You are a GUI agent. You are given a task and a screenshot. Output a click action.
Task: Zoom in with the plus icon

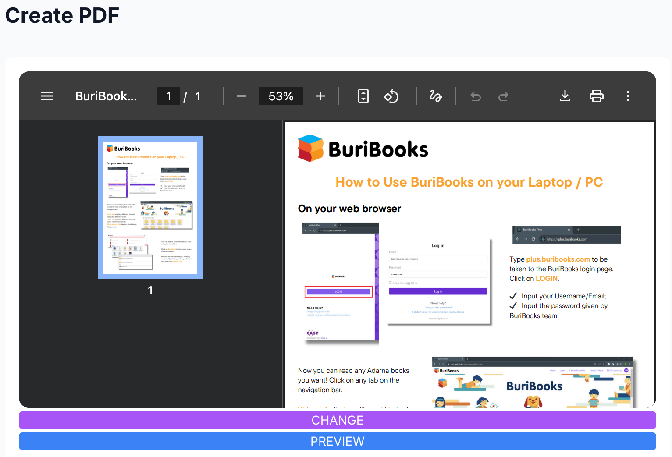pos(320,96)
